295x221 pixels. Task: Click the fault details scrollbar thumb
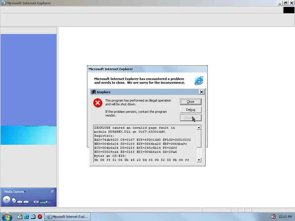pyautogui.click(x=199, y=139)
